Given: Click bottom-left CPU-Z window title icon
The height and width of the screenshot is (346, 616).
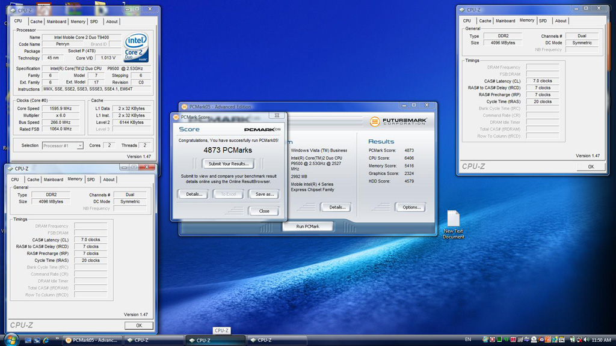Looking at the screenshot, I should point(10,169).
